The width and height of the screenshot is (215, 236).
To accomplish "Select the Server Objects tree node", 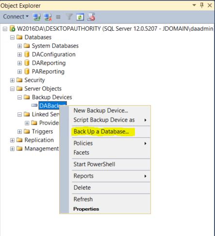I will coord(43,89).
